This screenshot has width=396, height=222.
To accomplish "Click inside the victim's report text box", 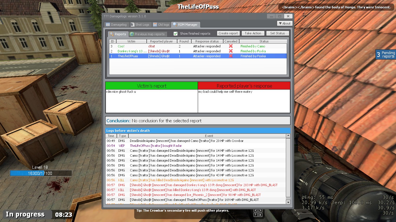I will click(x=152, y=101).
